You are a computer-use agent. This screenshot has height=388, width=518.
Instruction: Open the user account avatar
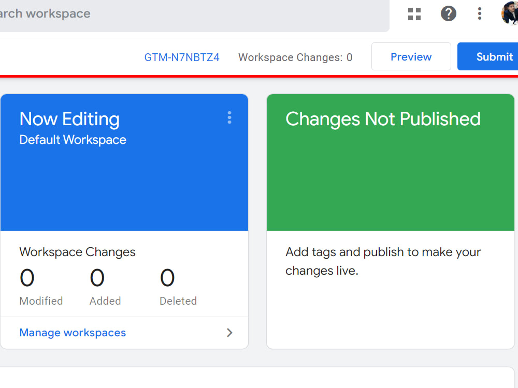[x=510, y=13]
